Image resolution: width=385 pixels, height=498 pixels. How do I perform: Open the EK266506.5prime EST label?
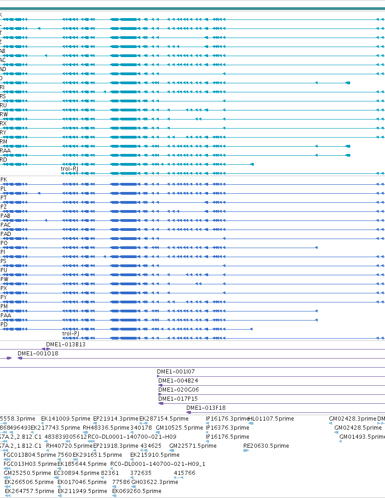pyautogui.click(x=29, y=482)
